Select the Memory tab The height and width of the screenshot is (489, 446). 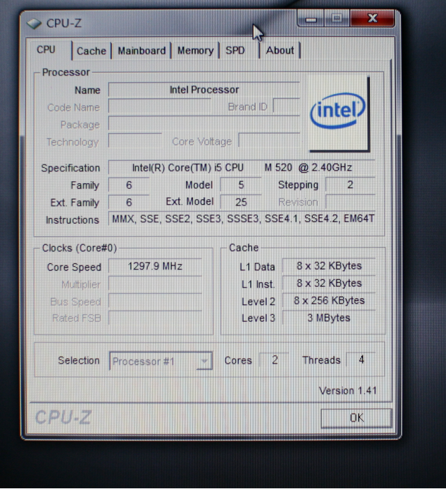point(196,51)
